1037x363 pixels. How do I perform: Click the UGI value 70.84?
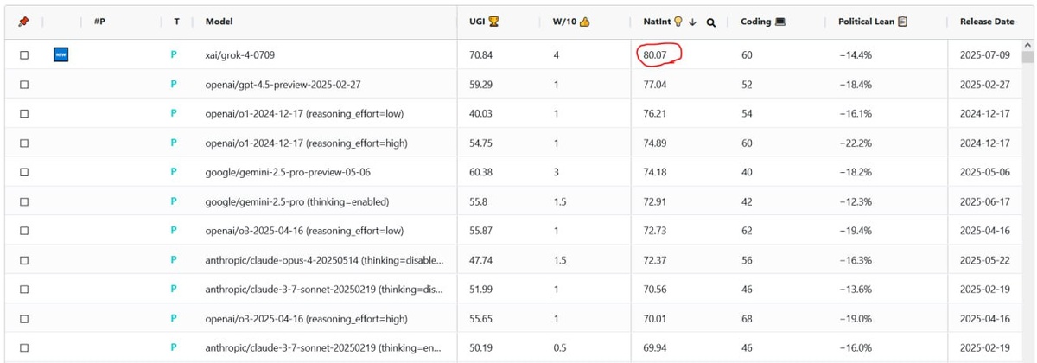pos(480,55)
